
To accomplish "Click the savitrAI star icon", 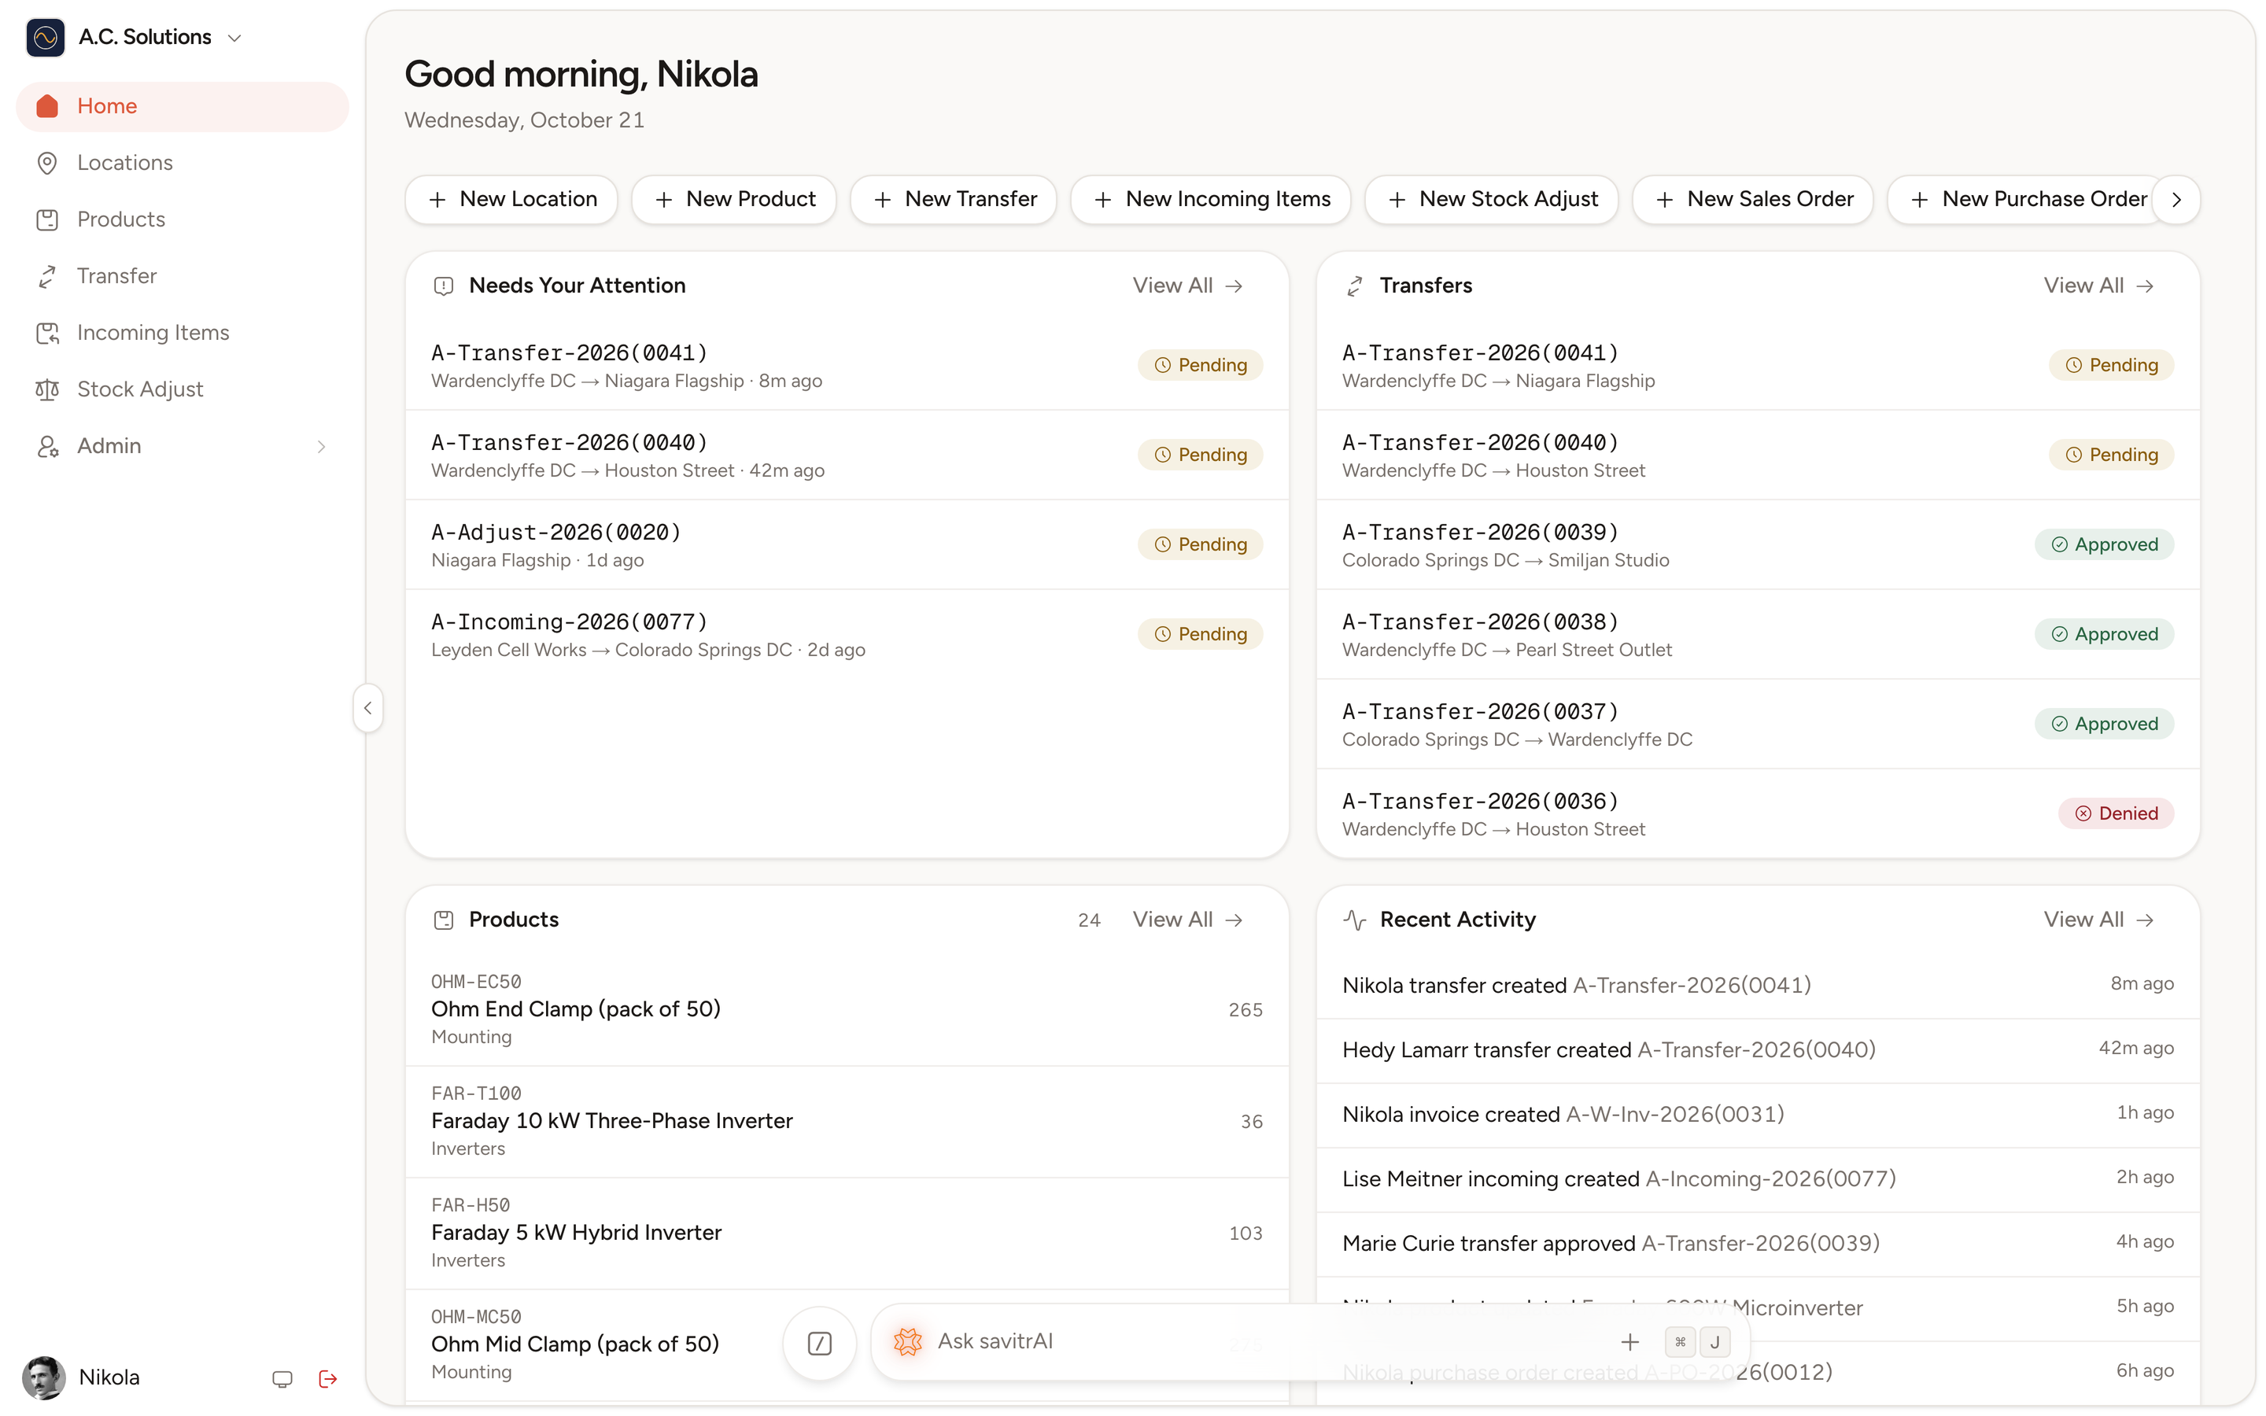I will tap(907, 1341).
